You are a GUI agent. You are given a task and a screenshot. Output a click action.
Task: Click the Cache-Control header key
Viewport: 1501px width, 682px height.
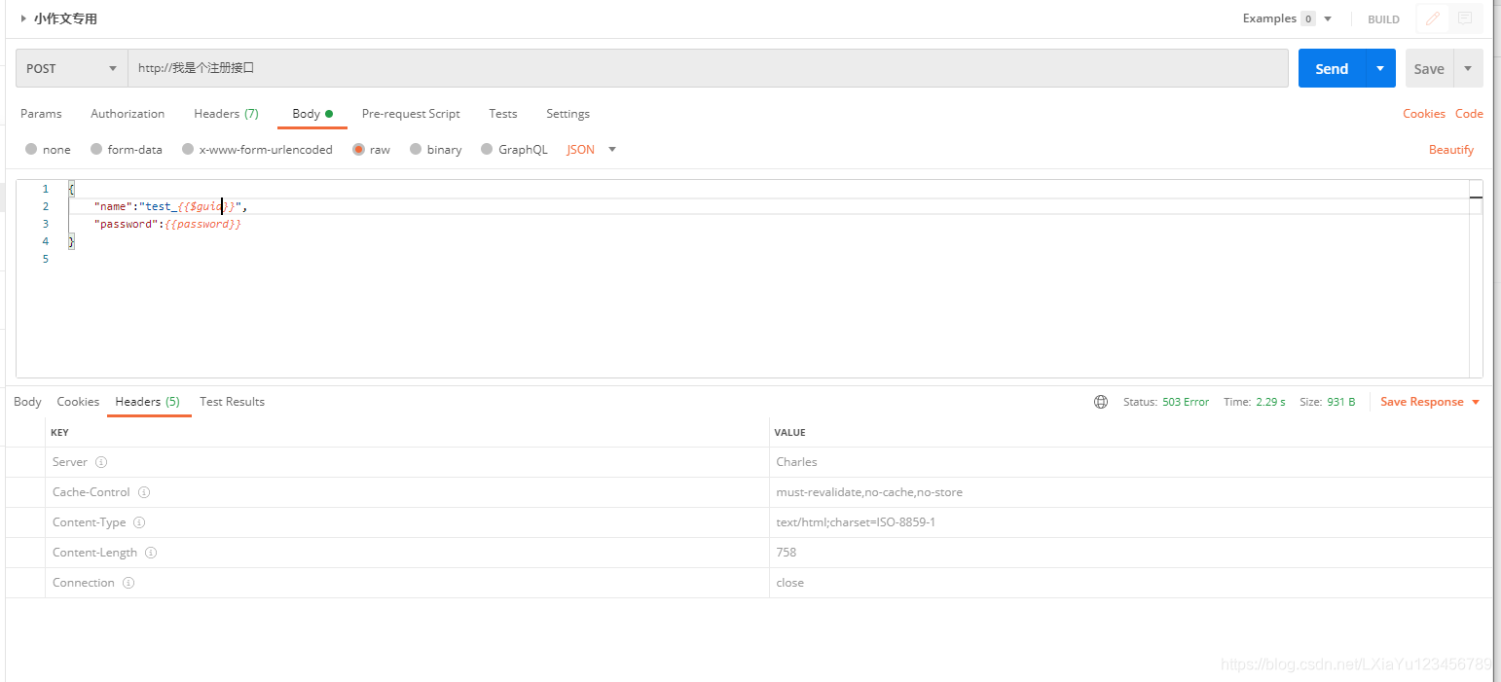coord(92,492)
